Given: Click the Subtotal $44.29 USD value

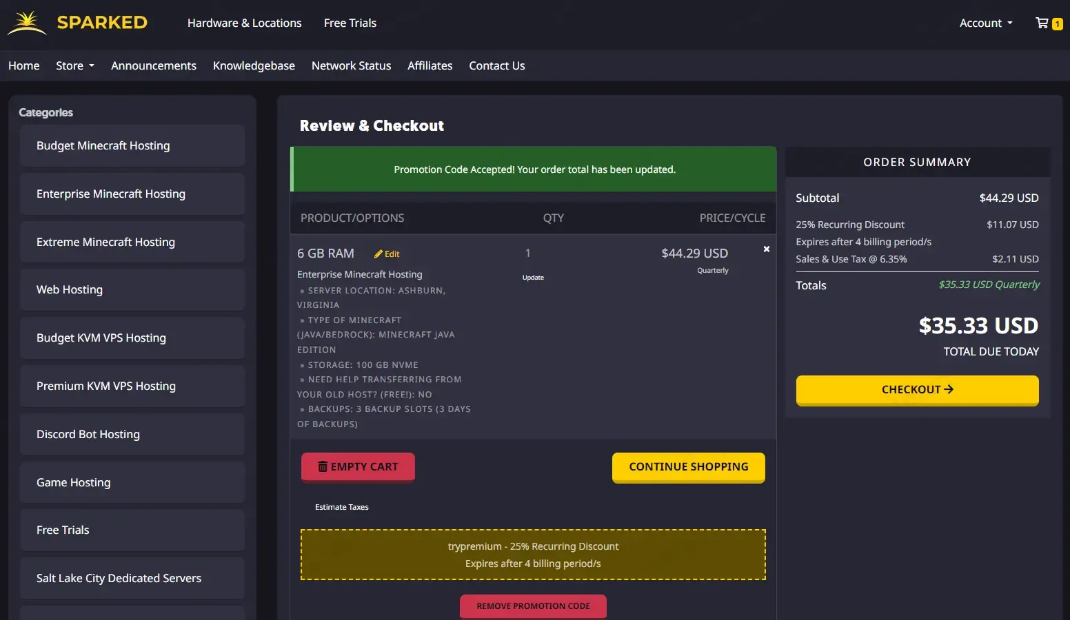Looking at the screenshot, I should [1009, 198].
